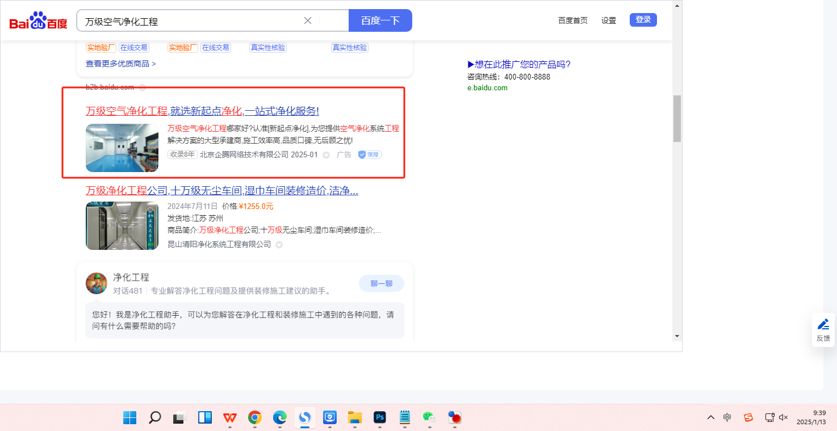837x431 pixels.
Task: Click the cleanroom thumbnail in the ad result
Action: 122,148
